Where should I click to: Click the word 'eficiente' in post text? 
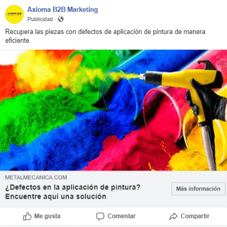[17, 41]
